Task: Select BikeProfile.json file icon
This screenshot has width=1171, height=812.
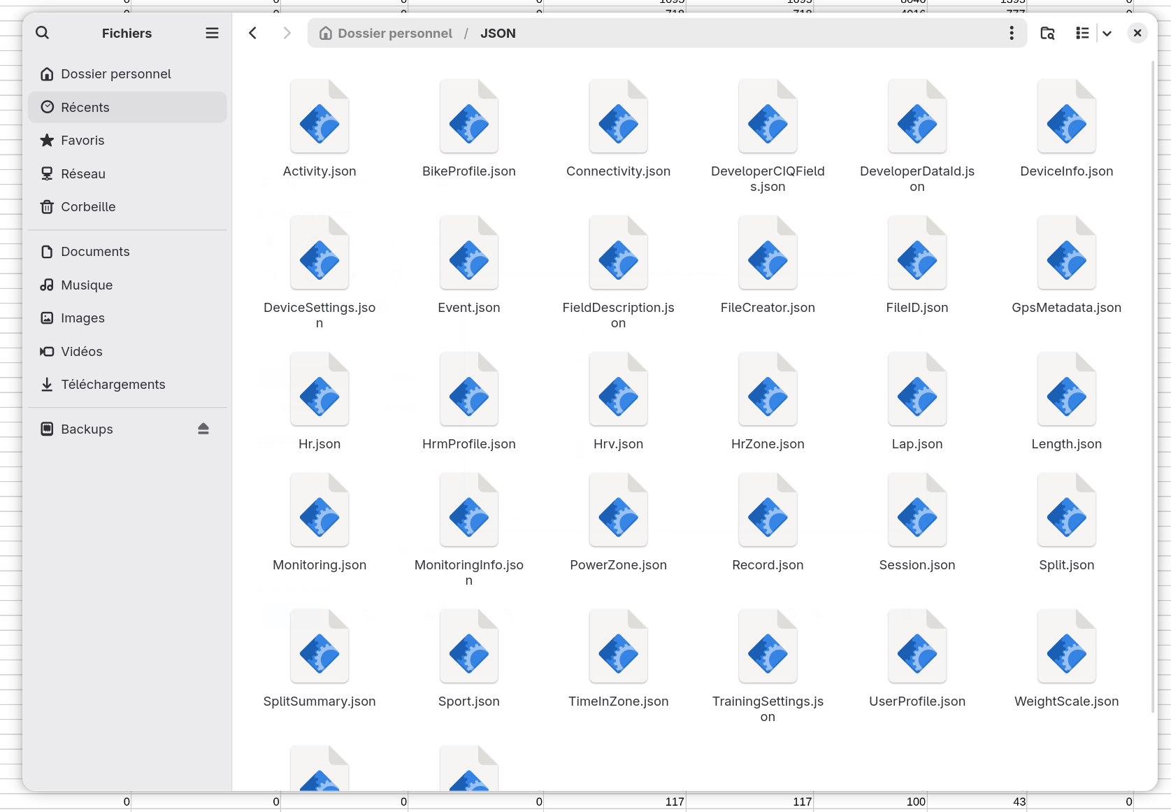Action: [469, 116]
